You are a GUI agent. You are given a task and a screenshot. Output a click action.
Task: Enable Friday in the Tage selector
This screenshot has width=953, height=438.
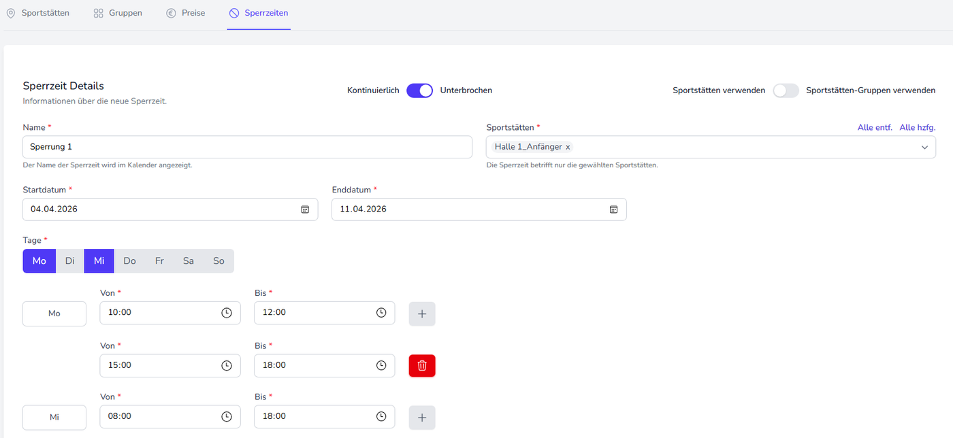[x=159, y=261]
